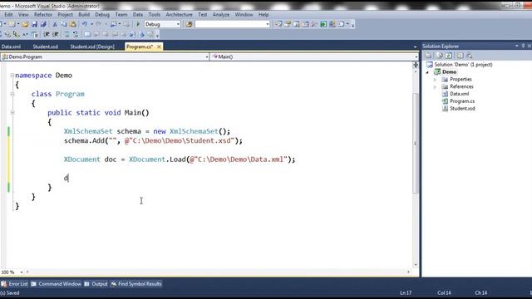Collapse the namespace Demo code block

pyautogui.click(x=12, y=76)
